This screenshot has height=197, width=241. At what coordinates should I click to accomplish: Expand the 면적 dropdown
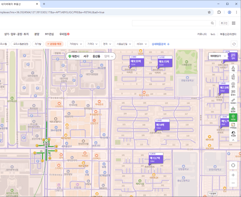(107, 44)
